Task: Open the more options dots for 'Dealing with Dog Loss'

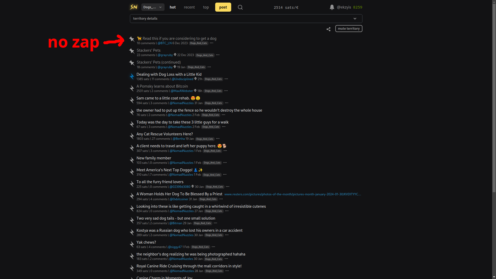Action: click(x=226, y=79)
